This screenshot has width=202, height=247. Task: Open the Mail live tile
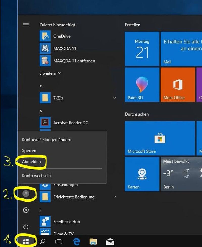(x=181, y=49)
